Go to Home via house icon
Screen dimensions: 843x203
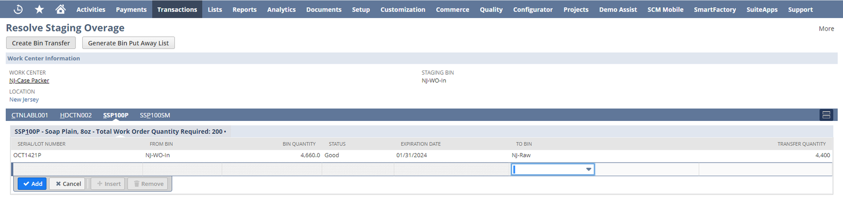click(x=61, y=9)
